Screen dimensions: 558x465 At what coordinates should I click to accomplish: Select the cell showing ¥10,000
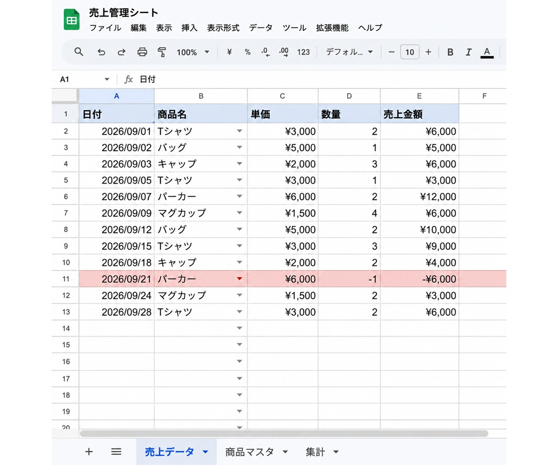419,229
